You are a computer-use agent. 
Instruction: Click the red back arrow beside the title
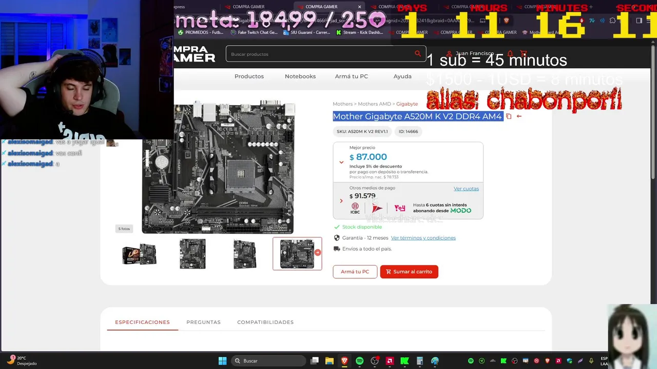pyautogui.click(x=519, y=116)
